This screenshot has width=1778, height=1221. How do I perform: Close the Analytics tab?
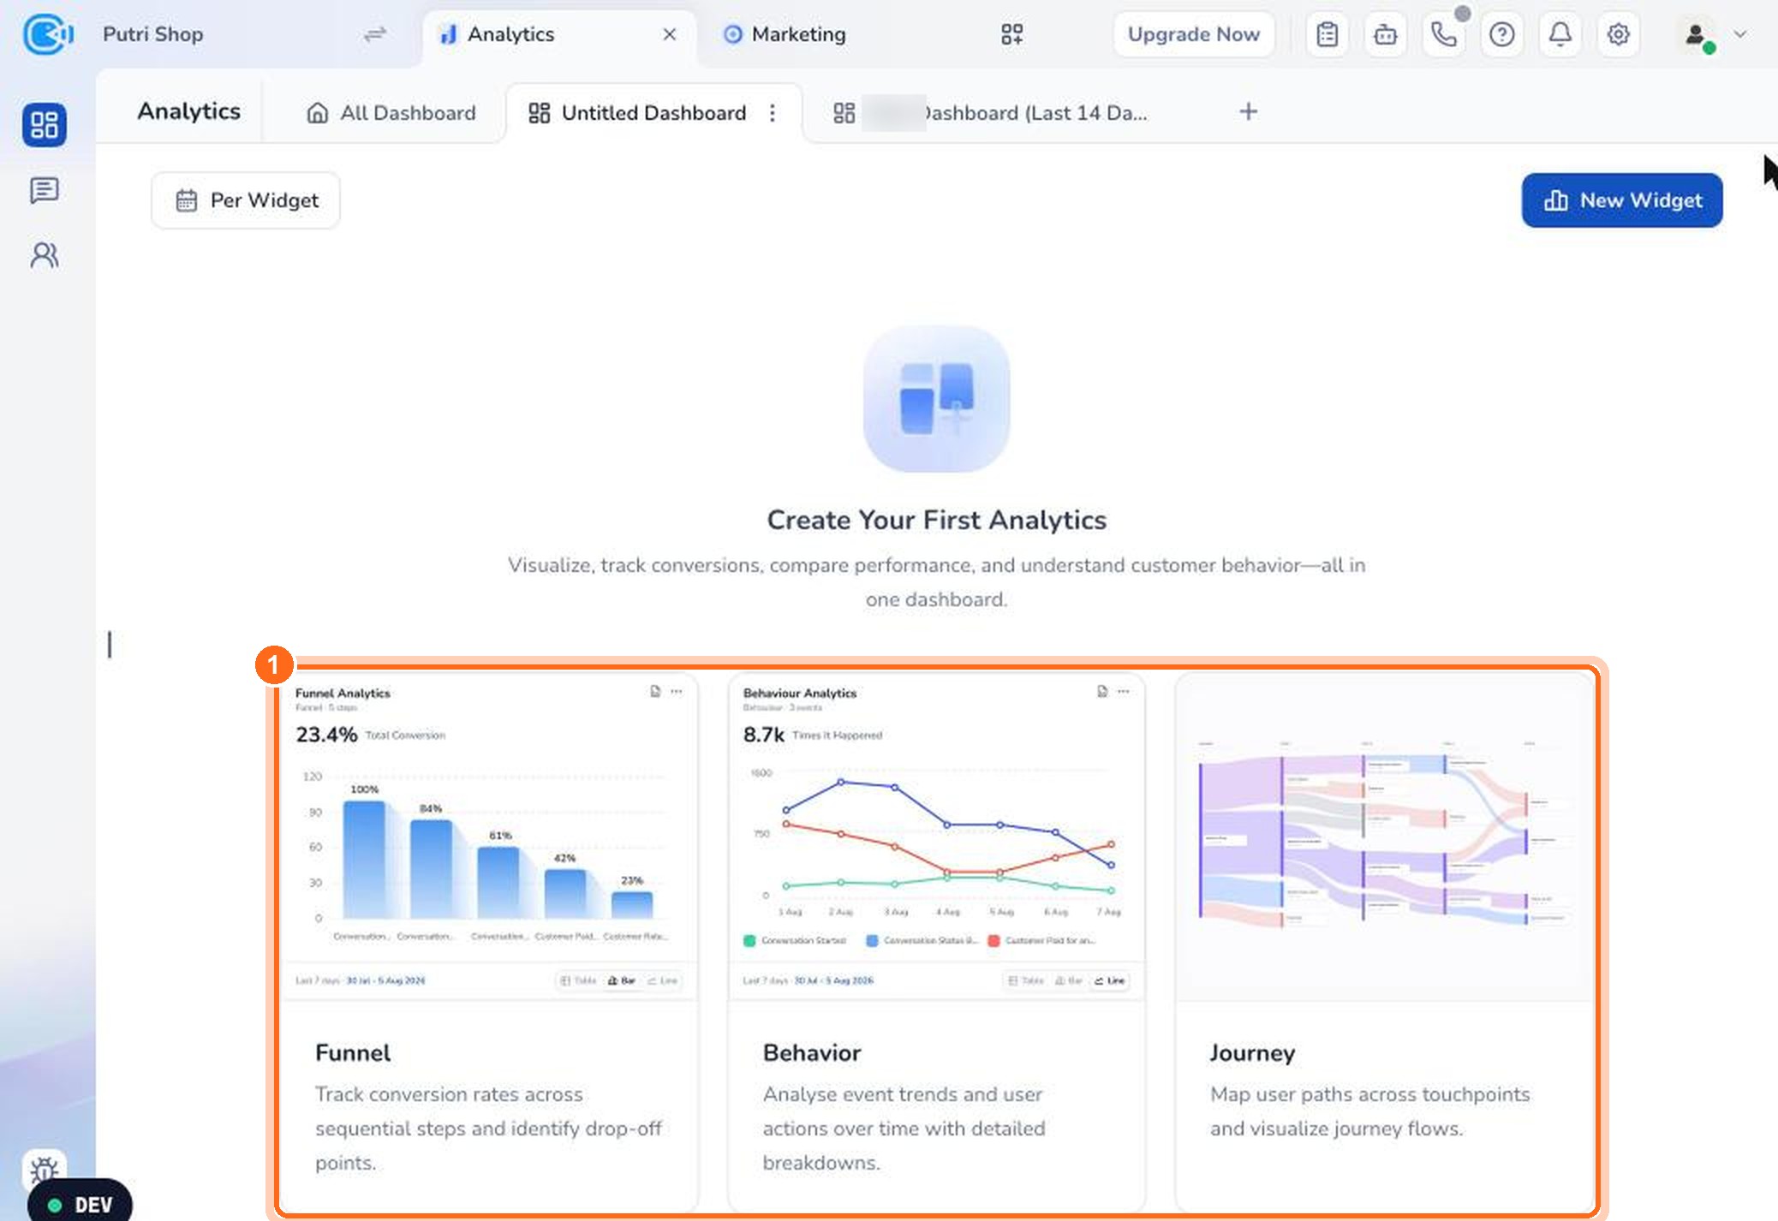tap(670, 34)
